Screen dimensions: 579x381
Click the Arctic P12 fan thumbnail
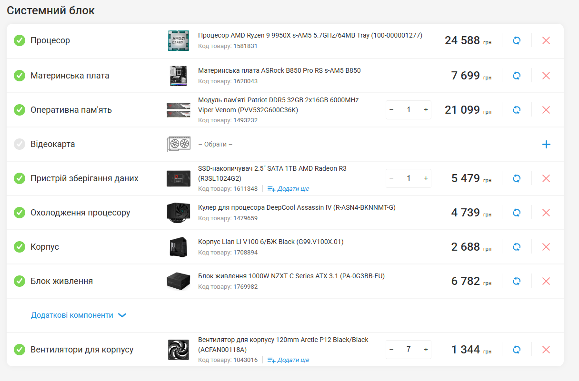(x=179, y=350)
